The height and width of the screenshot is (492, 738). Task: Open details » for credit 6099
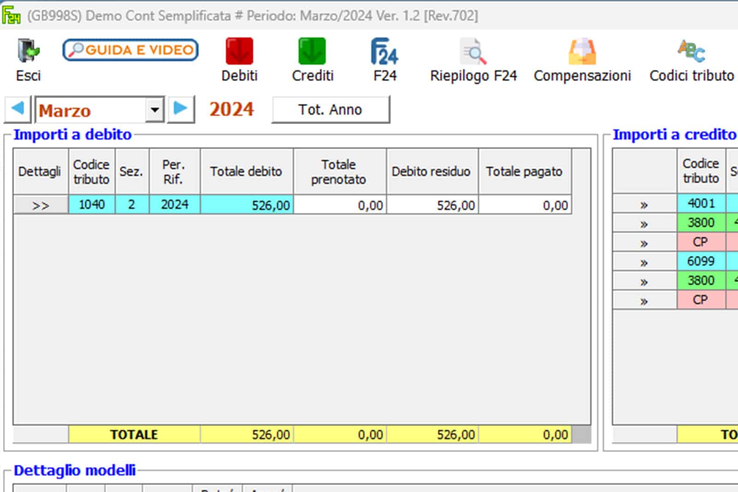pyautogui.click(x=644, y=261)
